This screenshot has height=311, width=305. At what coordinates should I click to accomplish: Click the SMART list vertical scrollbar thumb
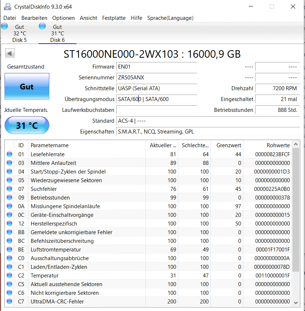click(296, 210)
